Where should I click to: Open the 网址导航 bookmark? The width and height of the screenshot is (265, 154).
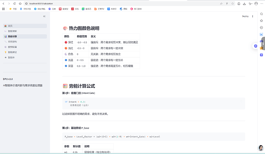click(x=40, y=9)
